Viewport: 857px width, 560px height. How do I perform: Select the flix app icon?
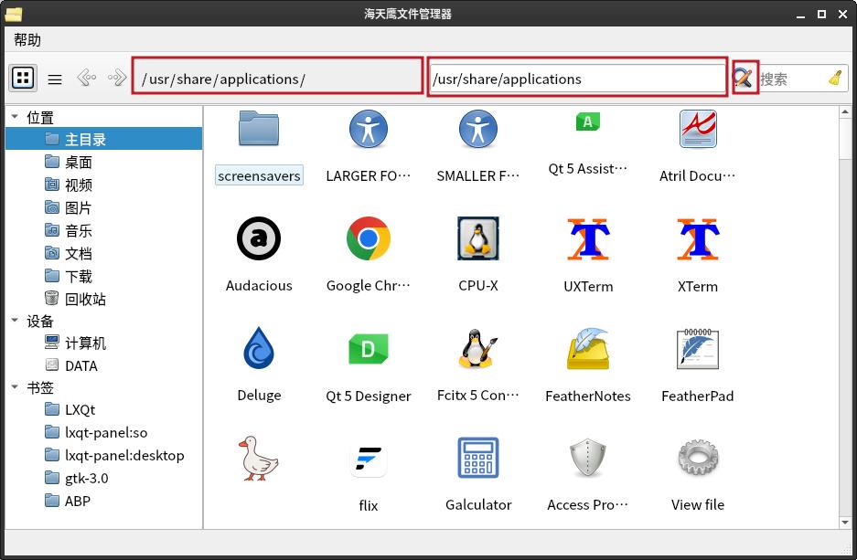tap(369, 458)
